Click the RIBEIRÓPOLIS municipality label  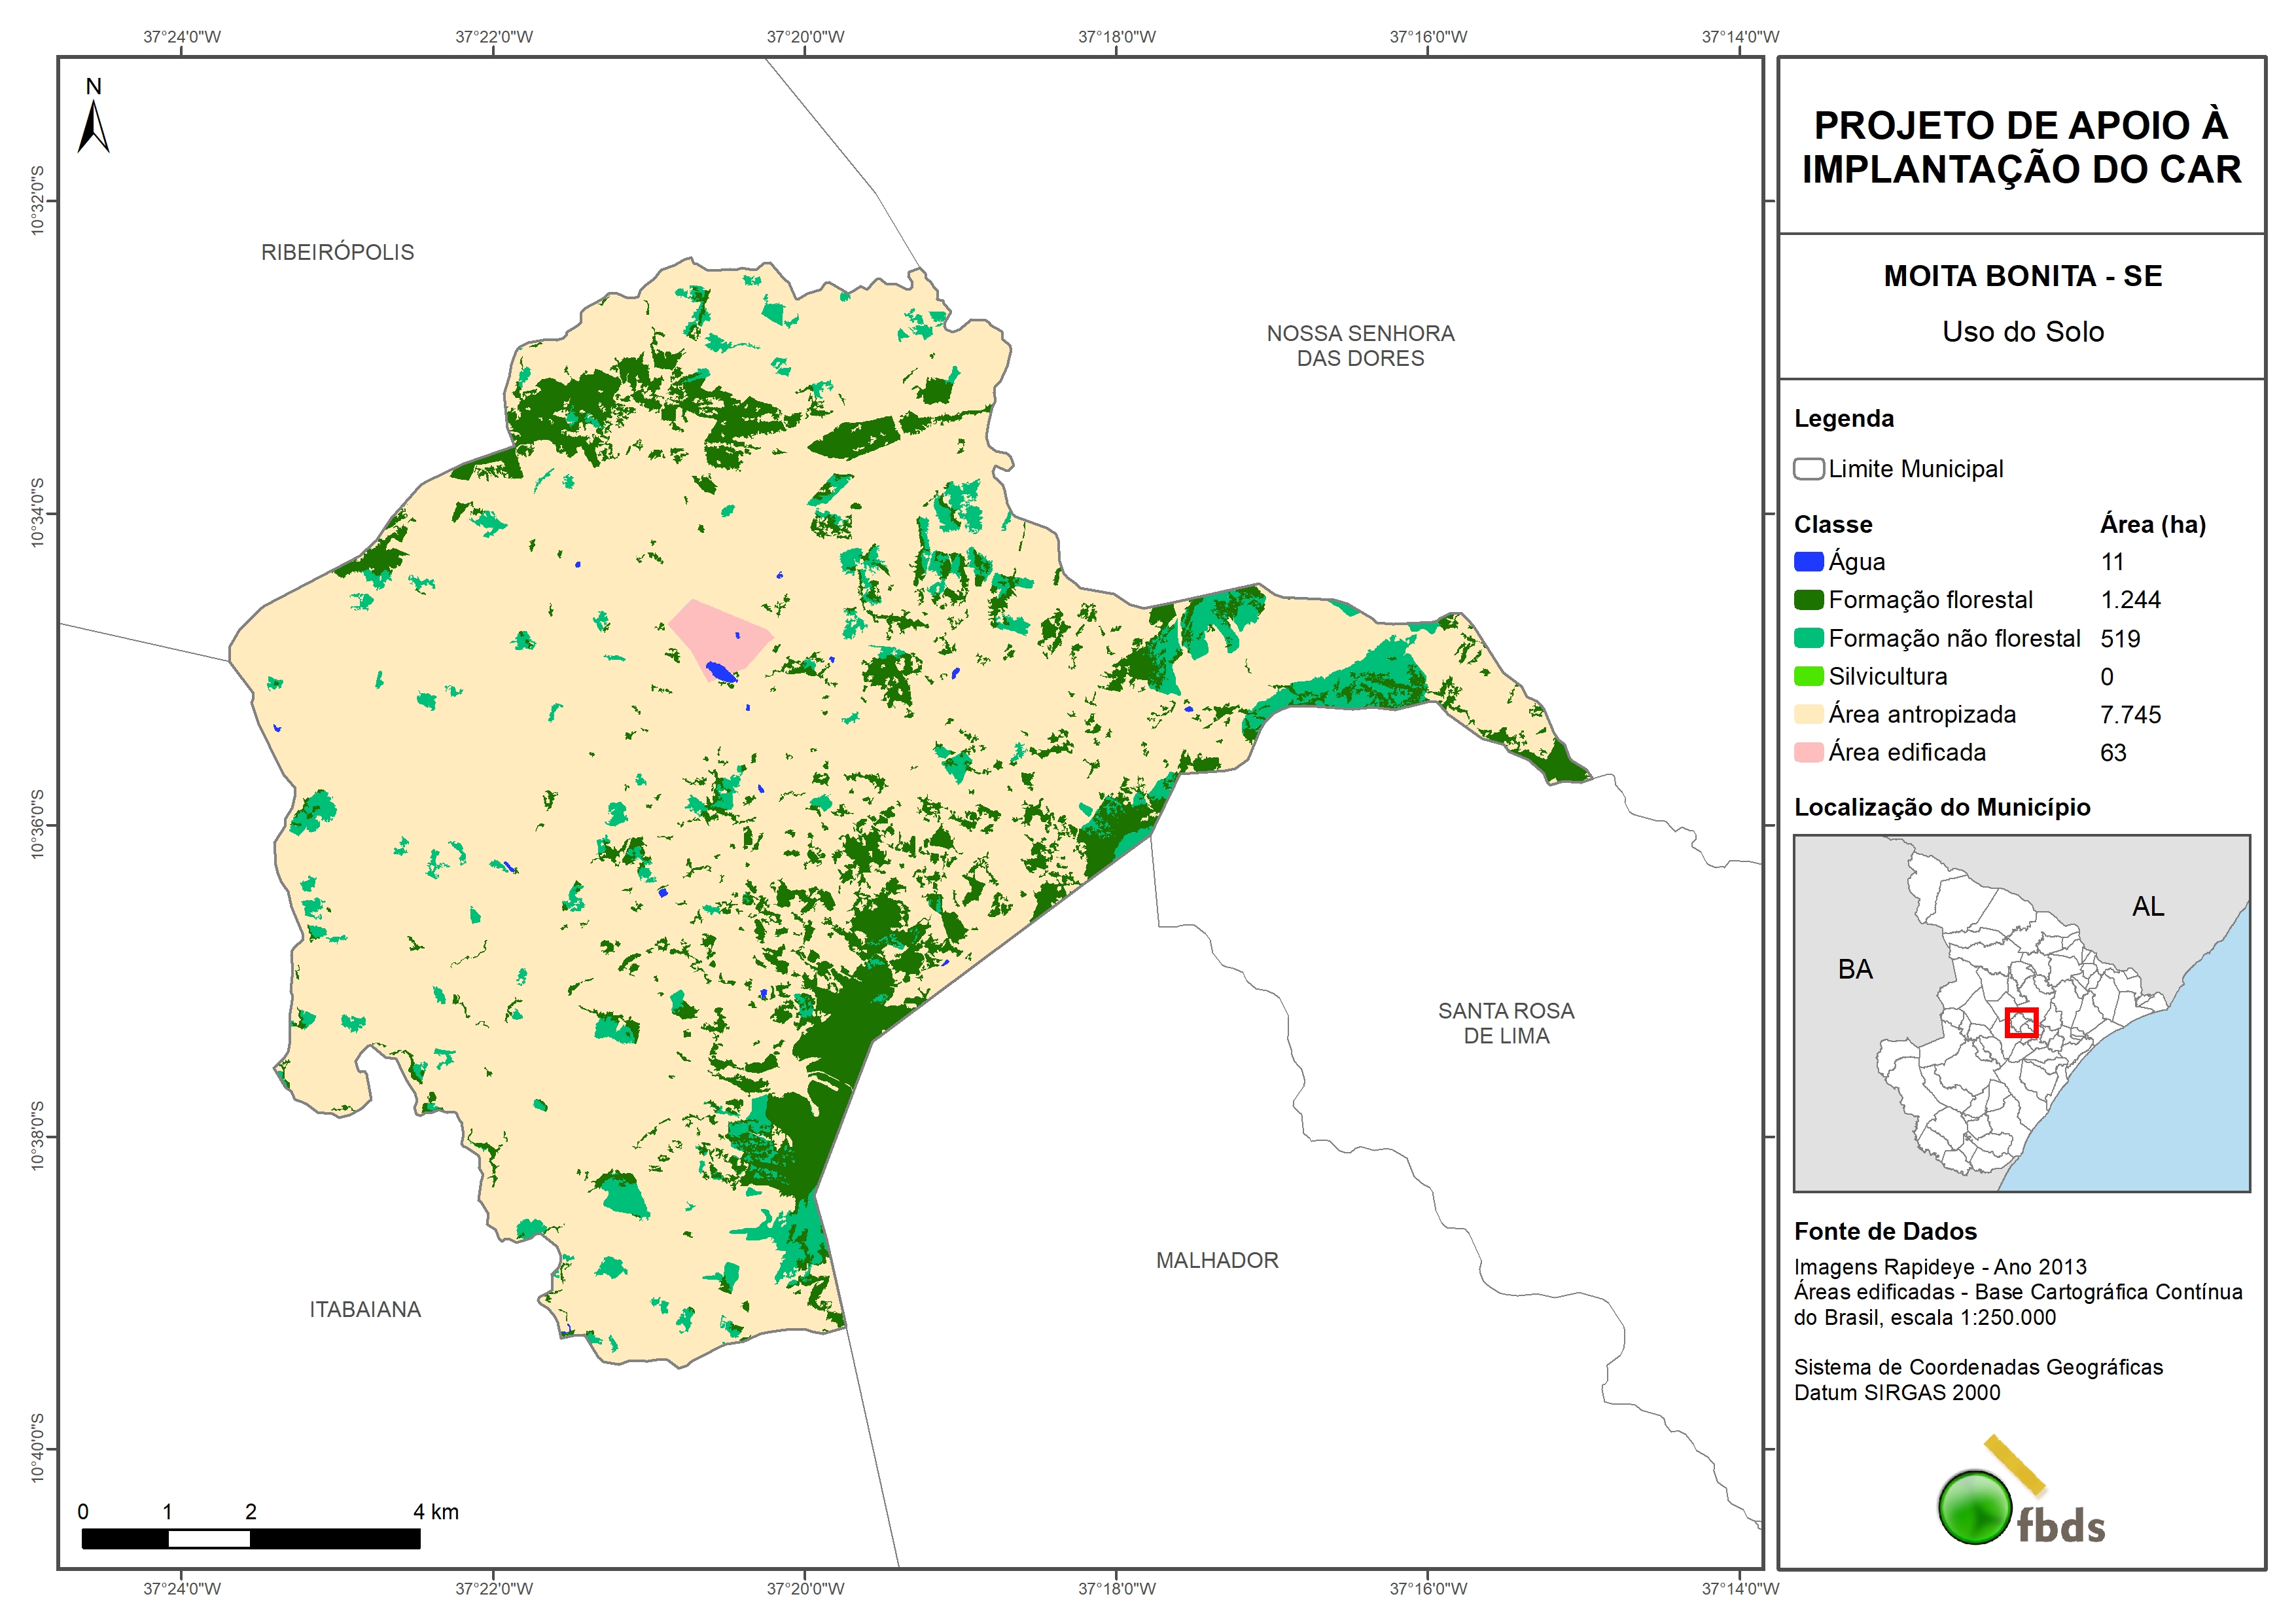click(337, 252)
